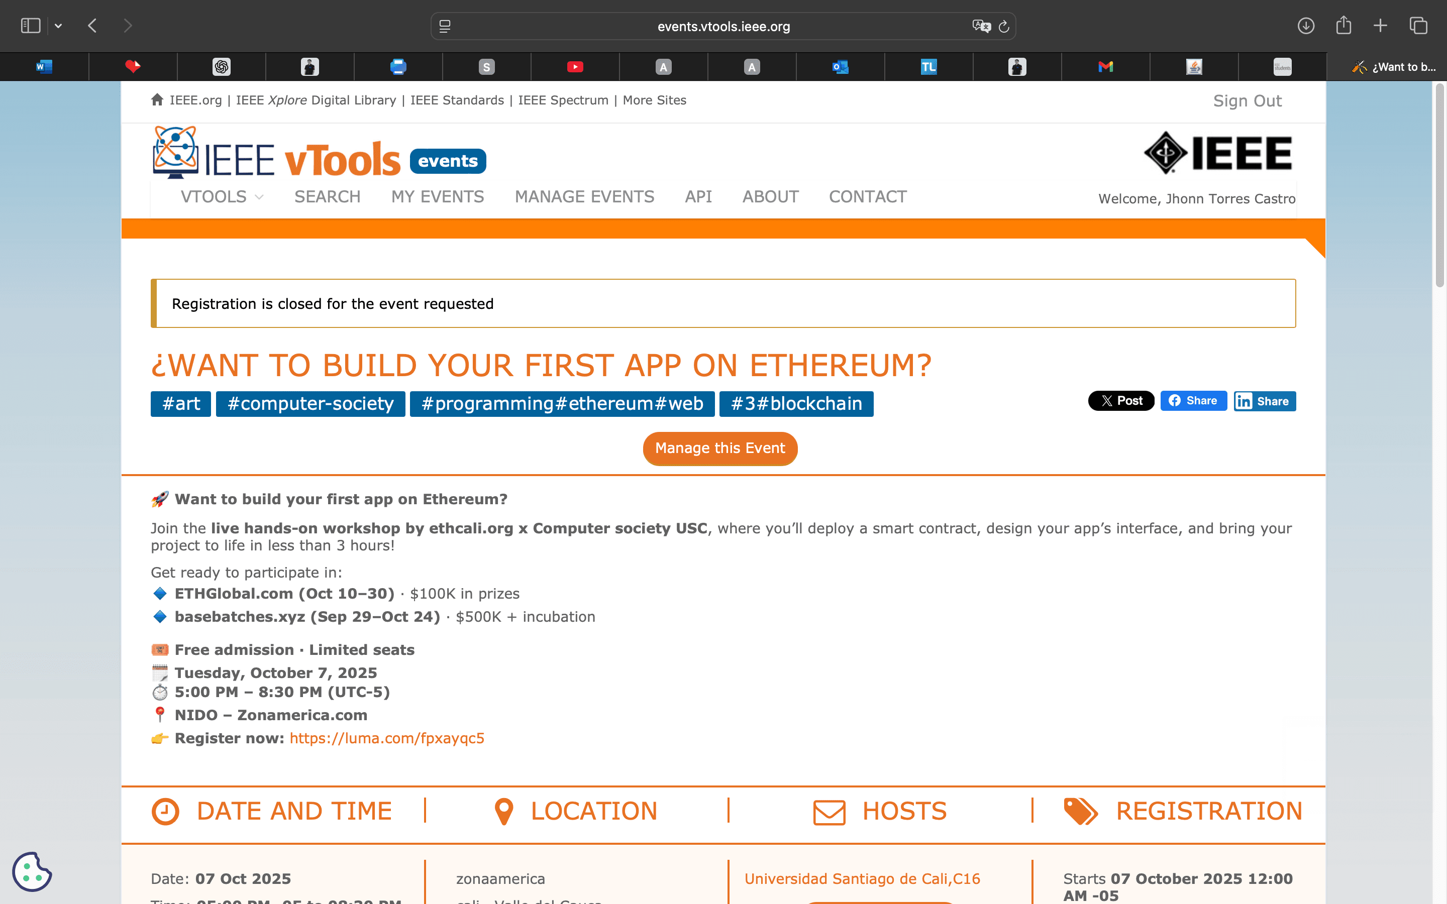Screen dimensions: 1447x904
Task: Show the tab overview icon
Action: coord(1418,26)
